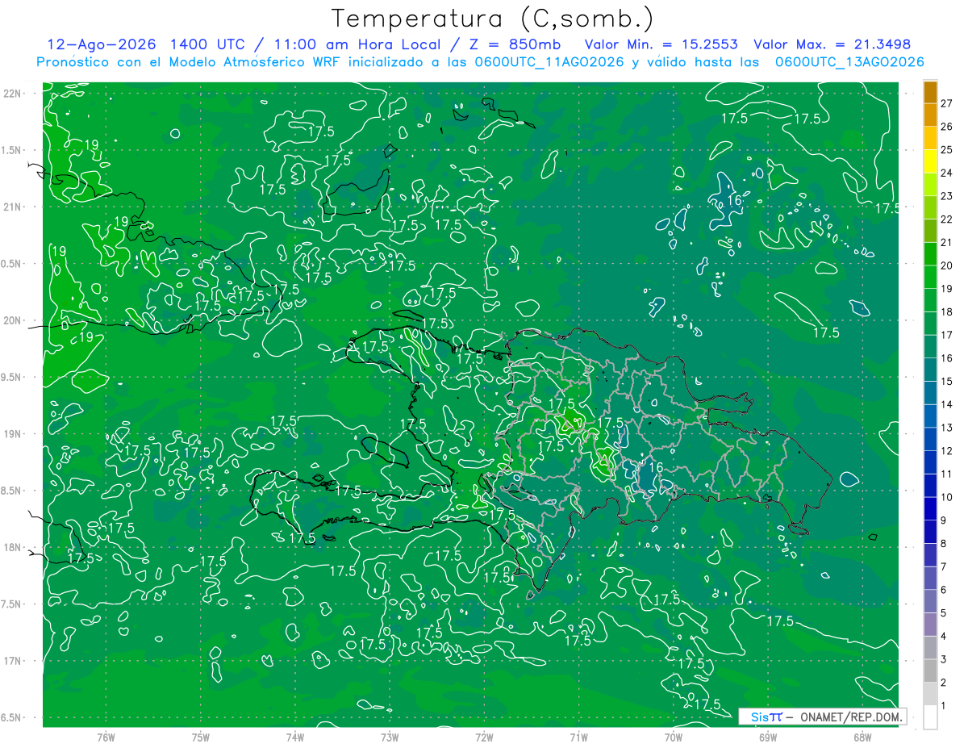Click the "18N" latitude axis label

[14, 547]
